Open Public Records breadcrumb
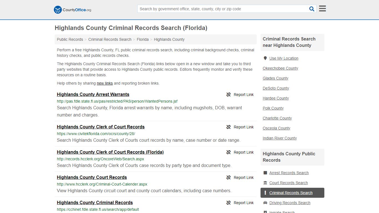 [x=70, y=39]
